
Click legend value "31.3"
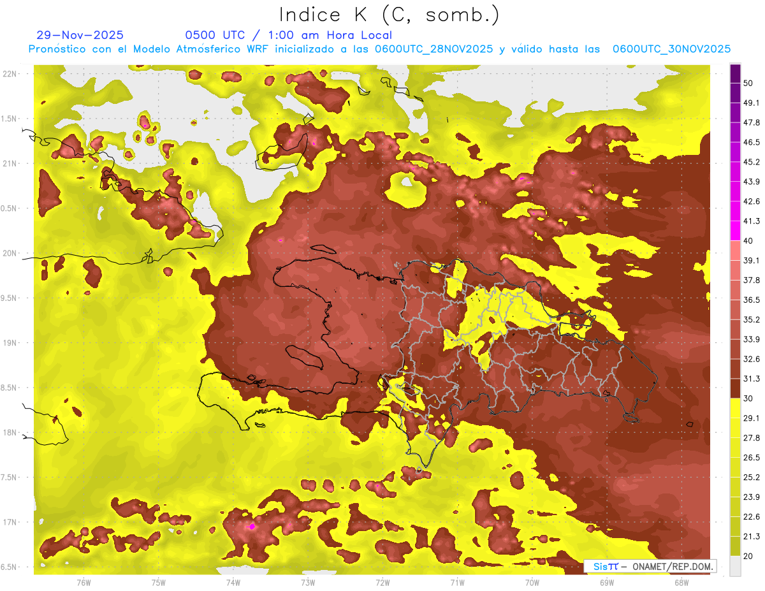[750, 379]
